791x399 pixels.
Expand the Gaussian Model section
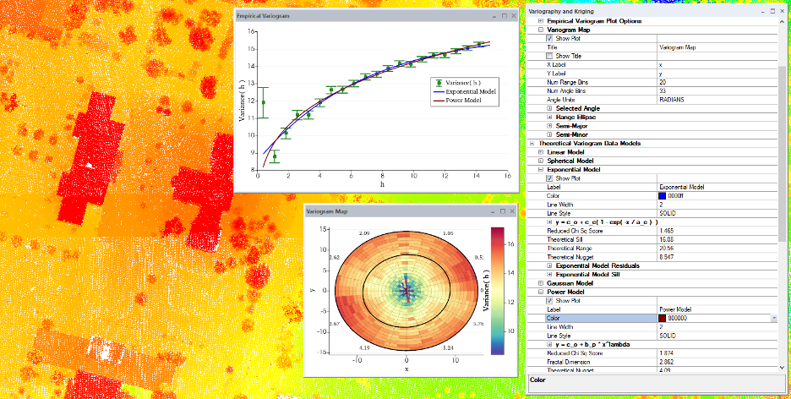(x=542, y=283)
